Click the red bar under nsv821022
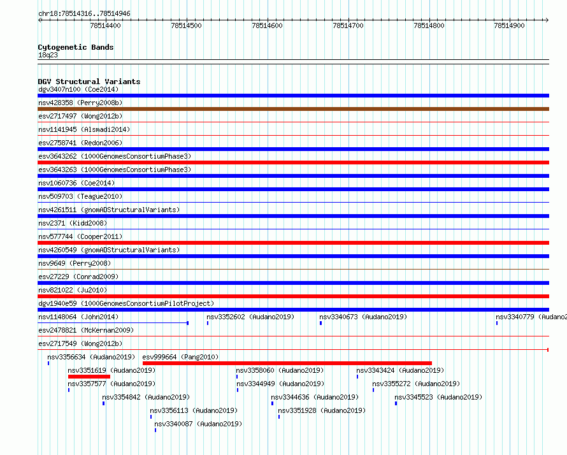The height and width of the screenshot is (455, 567). (293, 296)
